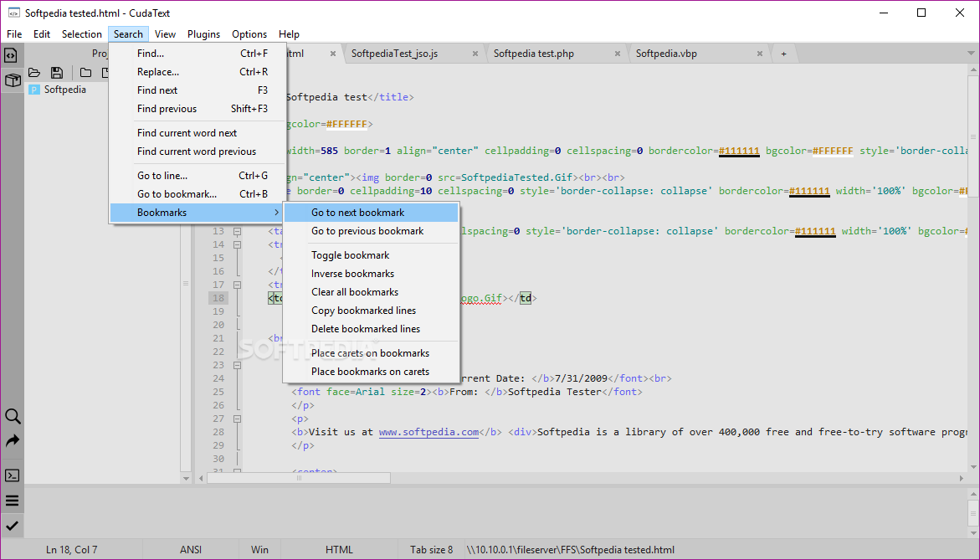The image size is (980, 560).
Task: Add a new tab with plus button
Action: pos(783,54)
